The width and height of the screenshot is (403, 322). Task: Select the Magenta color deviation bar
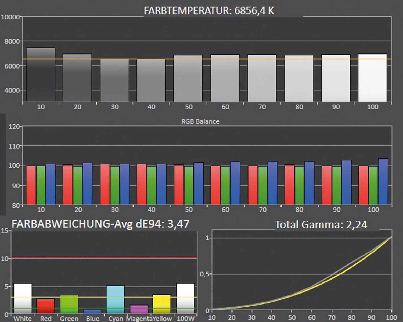139,309
